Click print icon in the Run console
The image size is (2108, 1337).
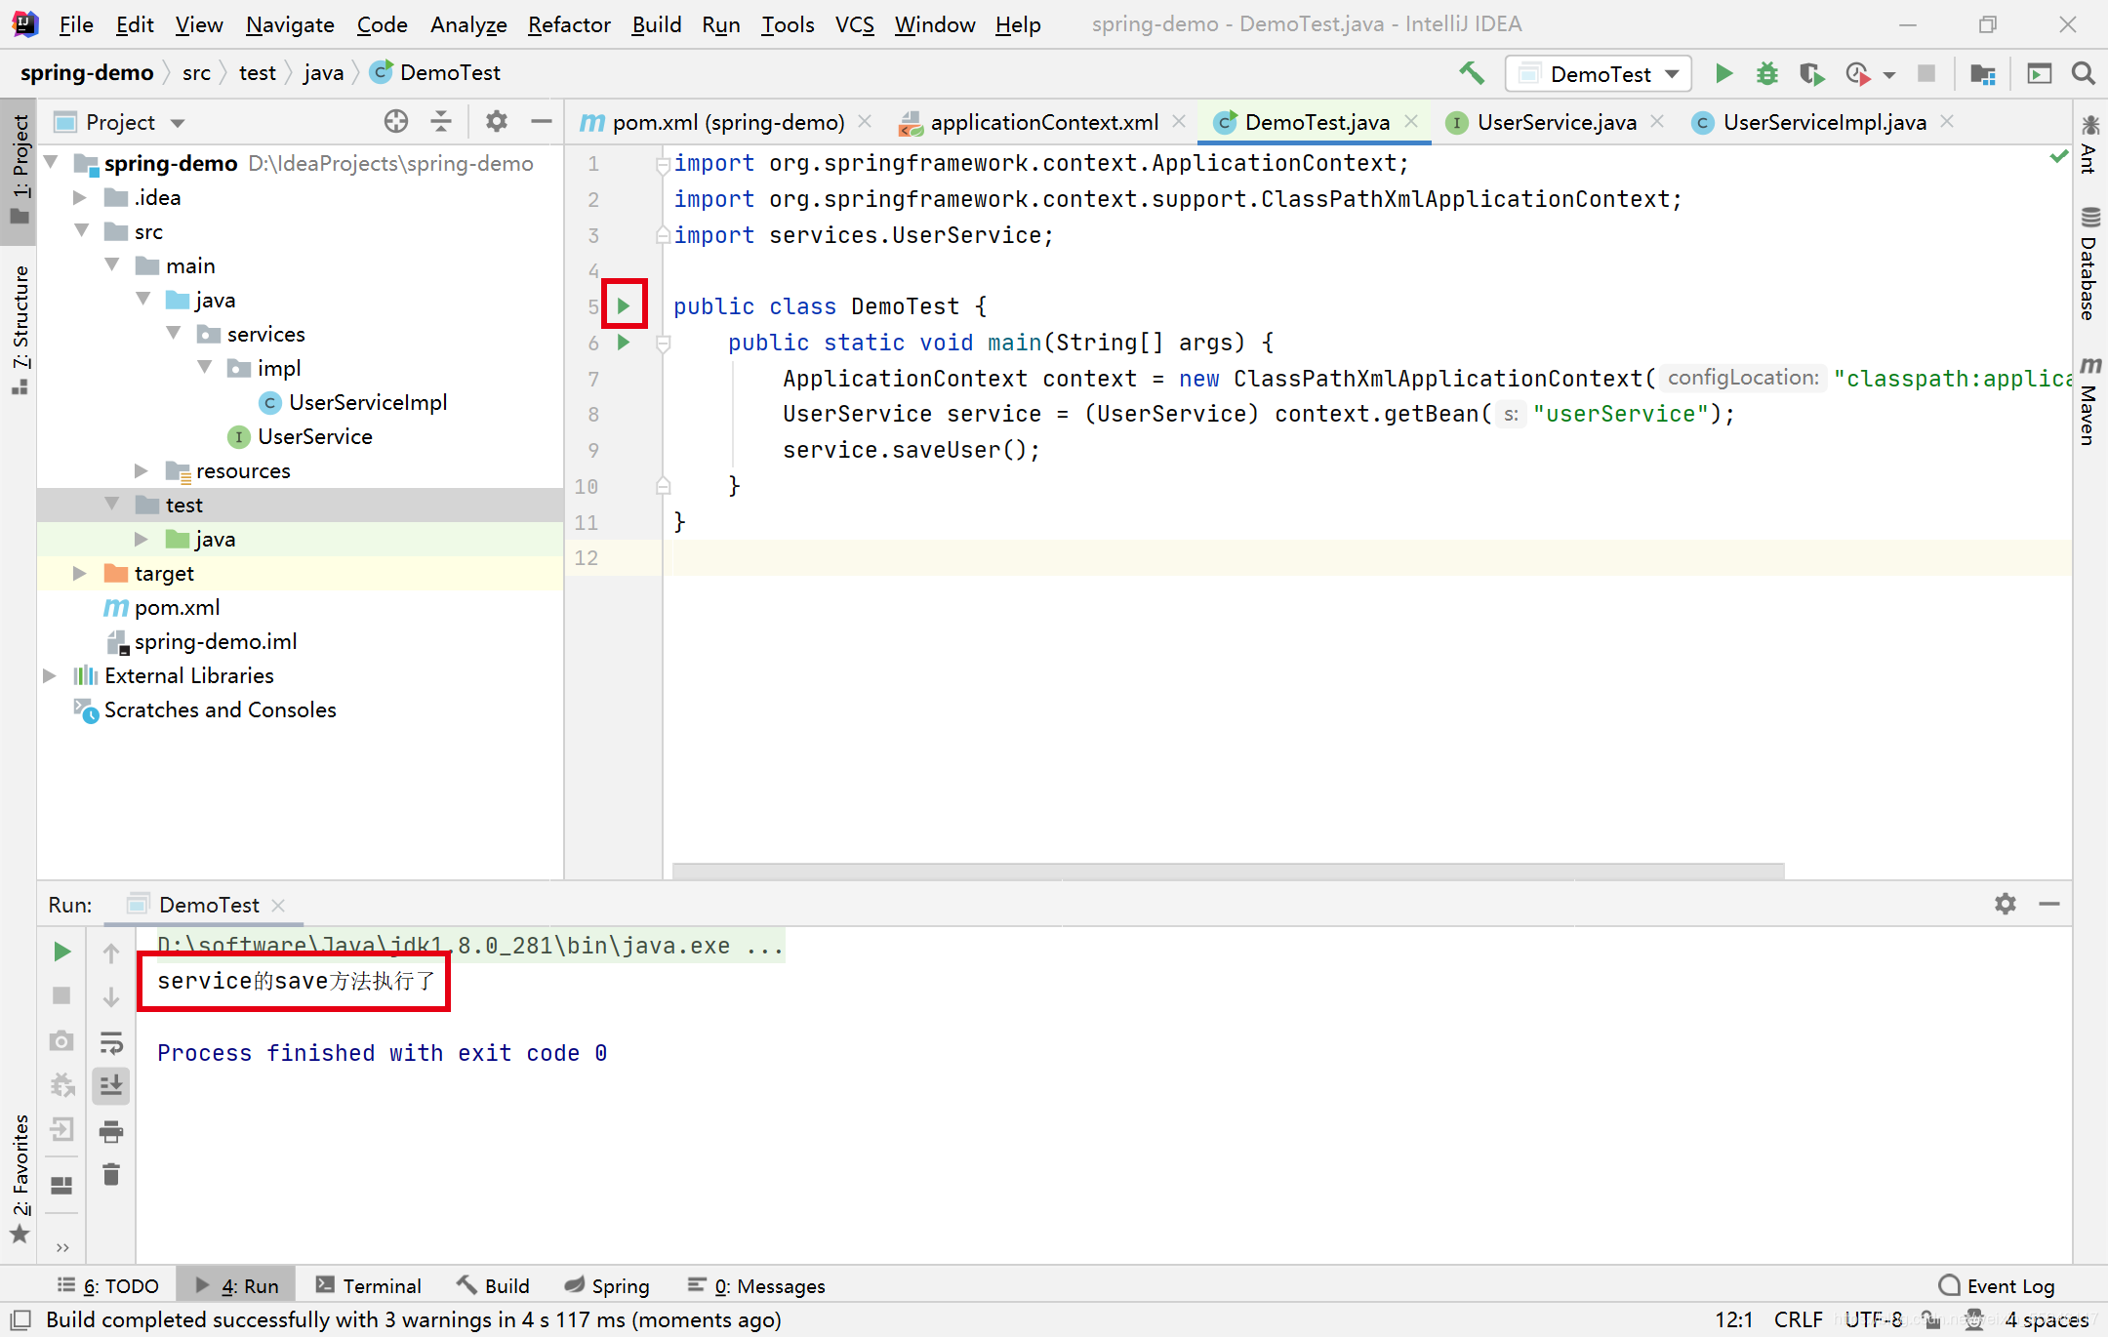click(x=111, y=1131)
